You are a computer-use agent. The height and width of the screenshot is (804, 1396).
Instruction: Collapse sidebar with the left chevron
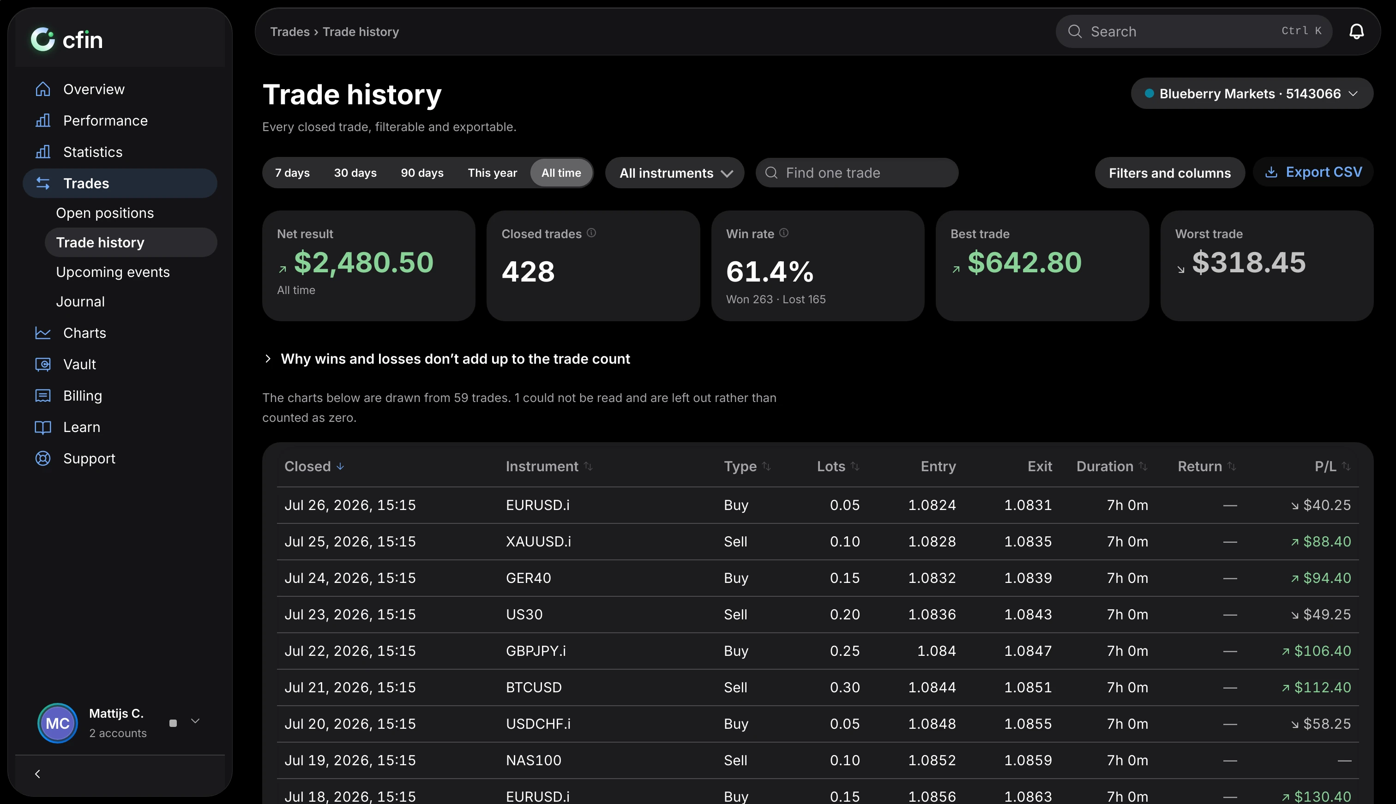37,774
